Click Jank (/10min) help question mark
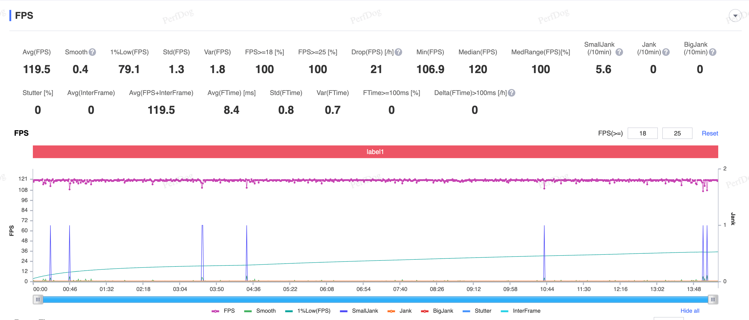This screenshot has width=749, height=320. pyautogui.click(x=666, y=52)
